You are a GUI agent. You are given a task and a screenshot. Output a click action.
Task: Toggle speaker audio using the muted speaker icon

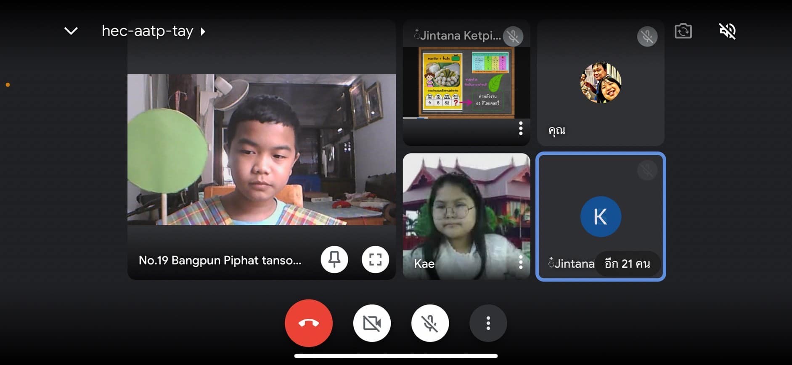(727, 31)
